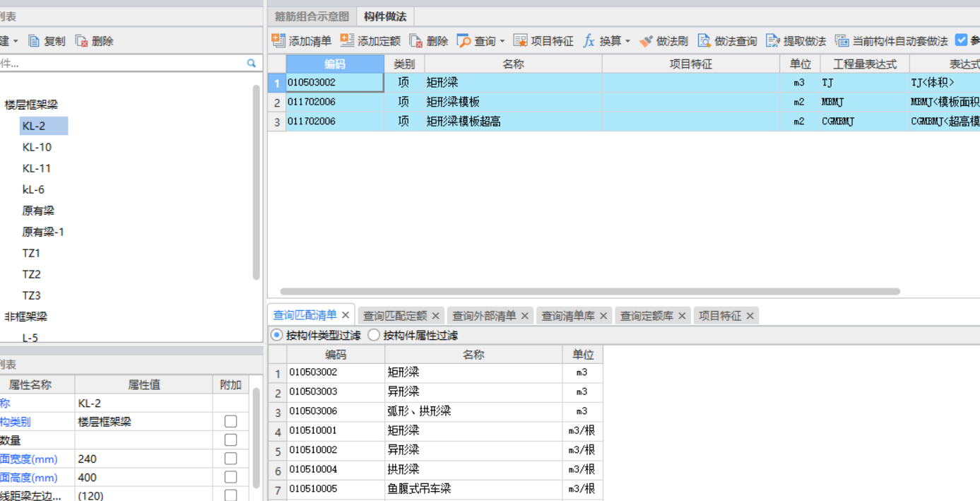Click the 复制 icon in the component list toolbar
The height and width of the screenshot is (501, 980).
click(35, 41)
